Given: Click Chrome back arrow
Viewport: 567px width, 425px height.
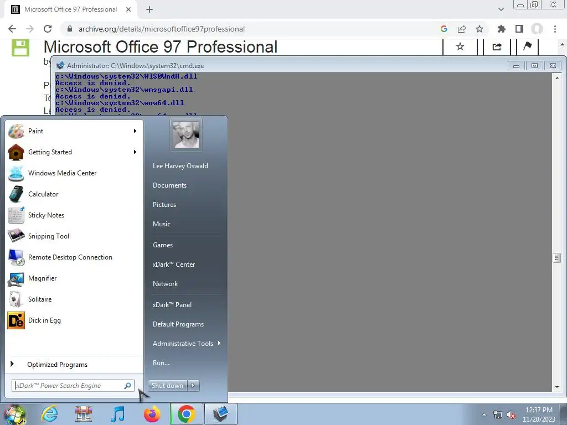Looking at the screenshot, I should tap(12, 29).
